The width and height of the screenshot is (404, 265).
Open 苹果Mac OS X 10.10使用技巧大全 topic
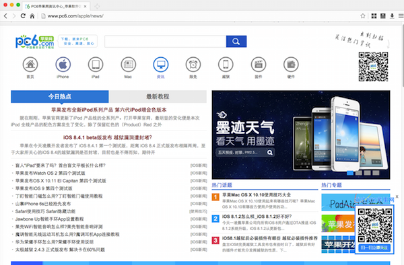tap(257, 195)
